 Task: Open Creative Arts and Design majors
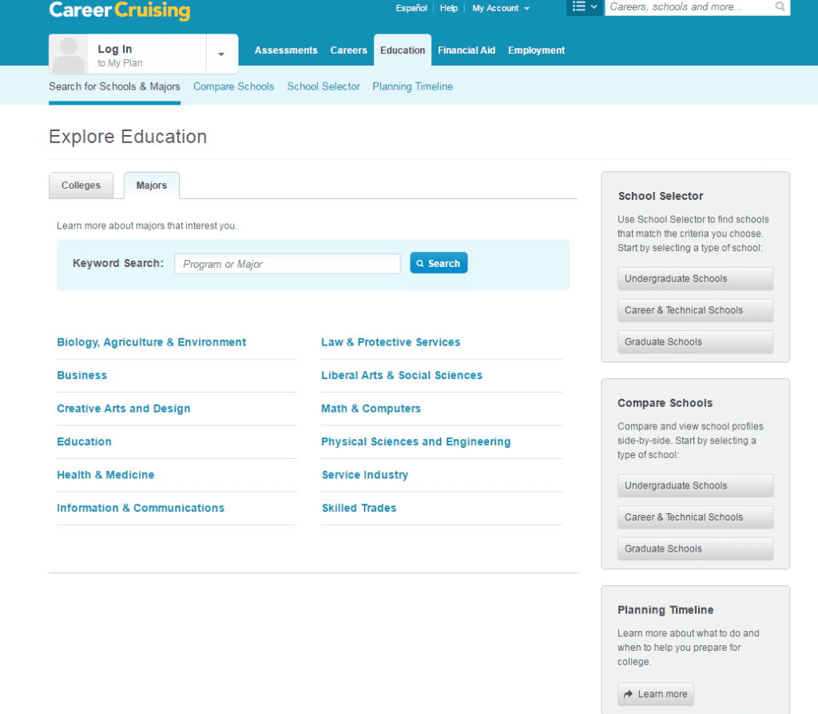pos(124,409)
